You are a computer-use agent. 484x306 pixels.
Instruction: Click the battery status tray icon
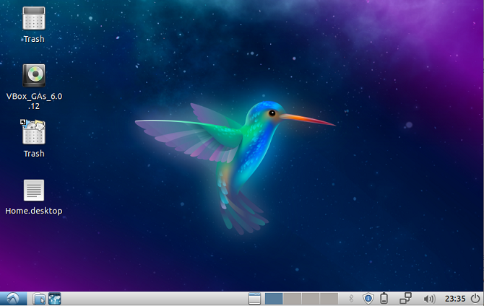tap(384, 298)
